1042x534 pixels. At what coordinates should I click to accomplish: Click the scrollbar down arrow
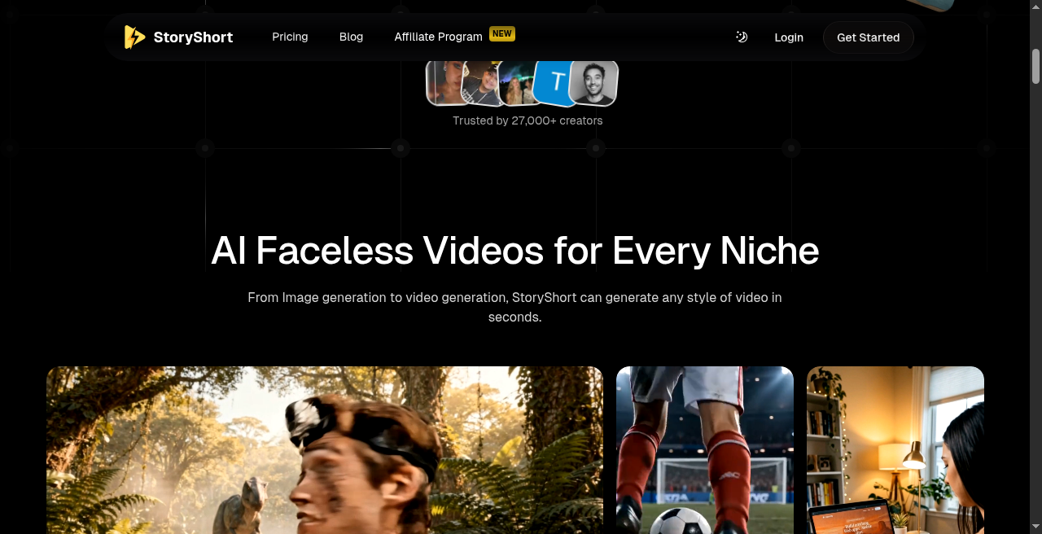pyautogui.click(x=1035, y=527)
